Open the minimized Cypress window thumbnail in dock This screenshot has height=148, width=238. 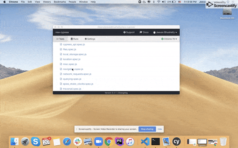(x=202, y=142)
